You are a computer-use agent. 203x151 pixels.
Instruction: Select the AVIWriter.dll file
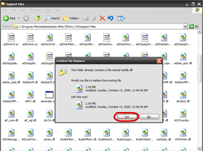point(183,135)
